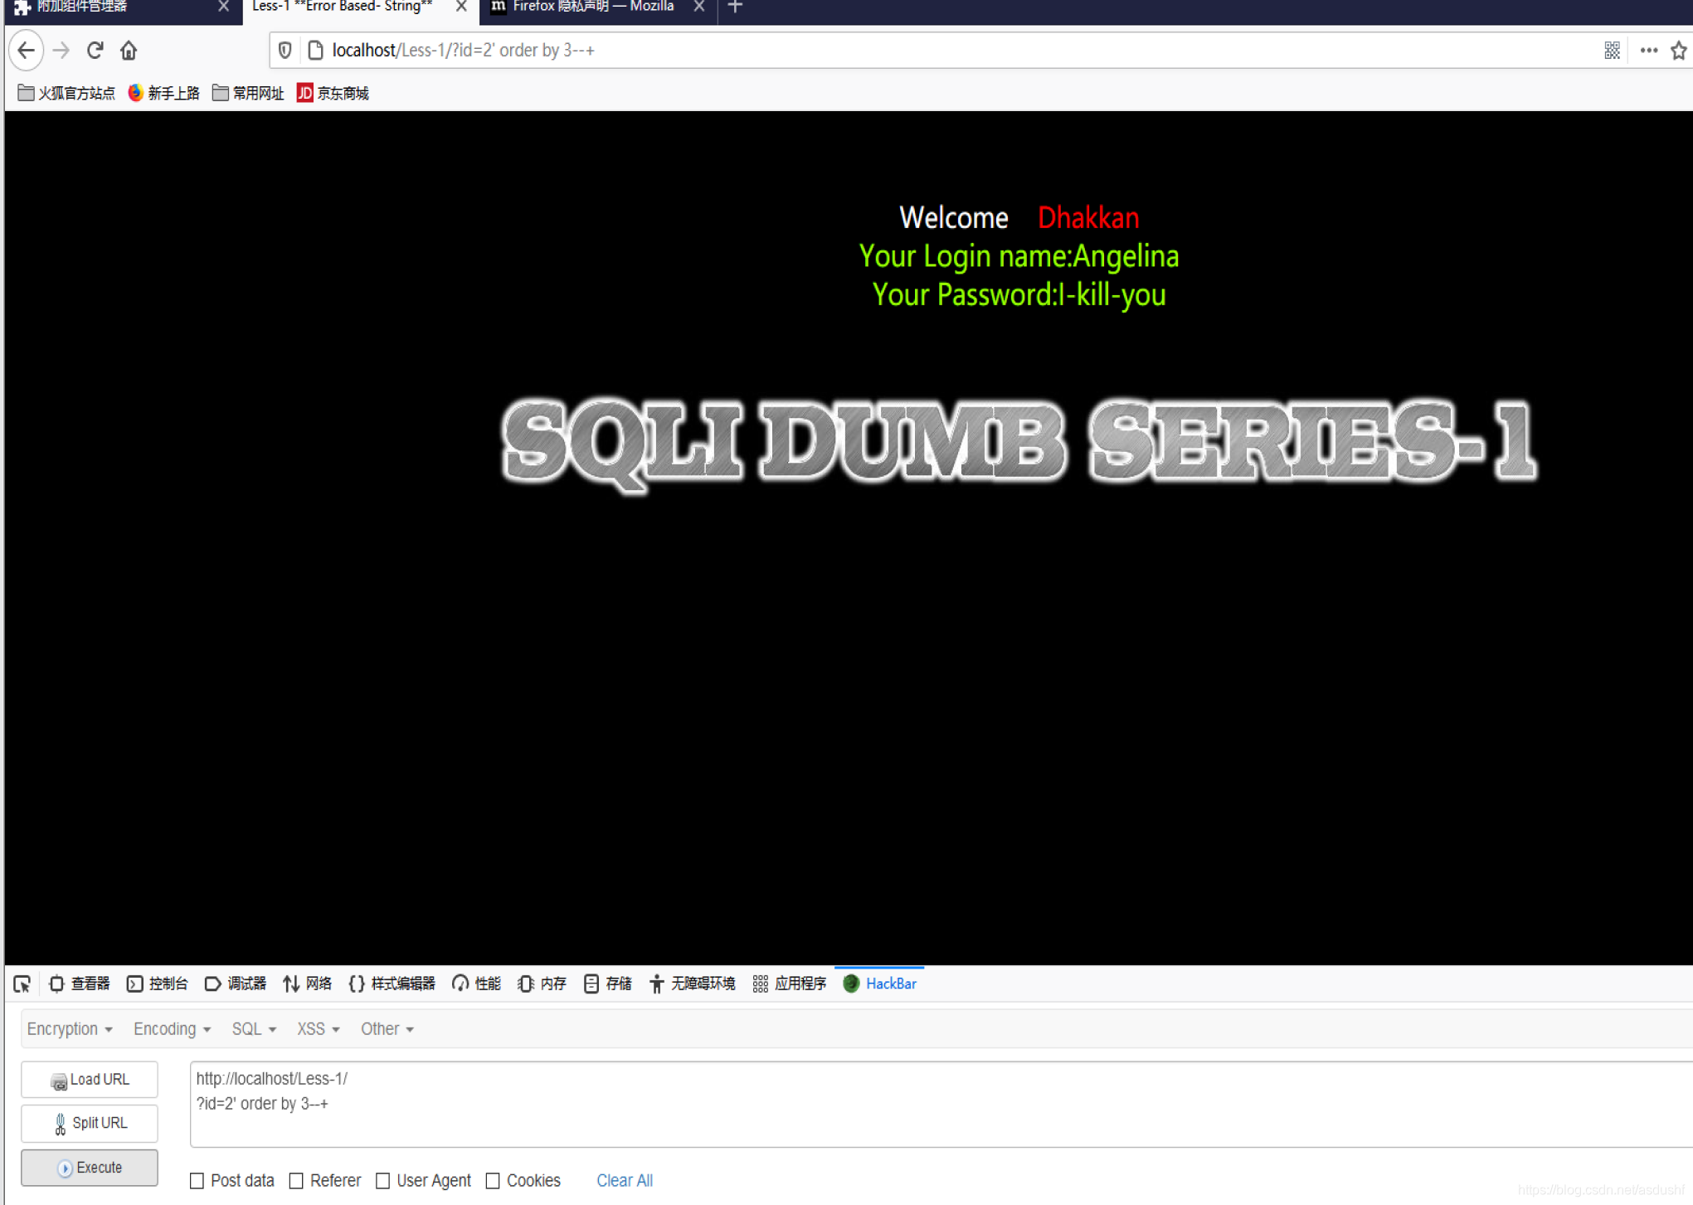The height and width of the screenshot is (1205, 1693).
Task: Check the Cookies checkbox
Action: (493, 1180)
